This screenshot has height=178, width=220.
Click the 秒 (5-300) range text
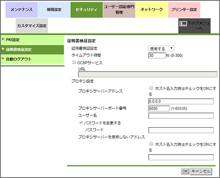(x=174, y=55)
